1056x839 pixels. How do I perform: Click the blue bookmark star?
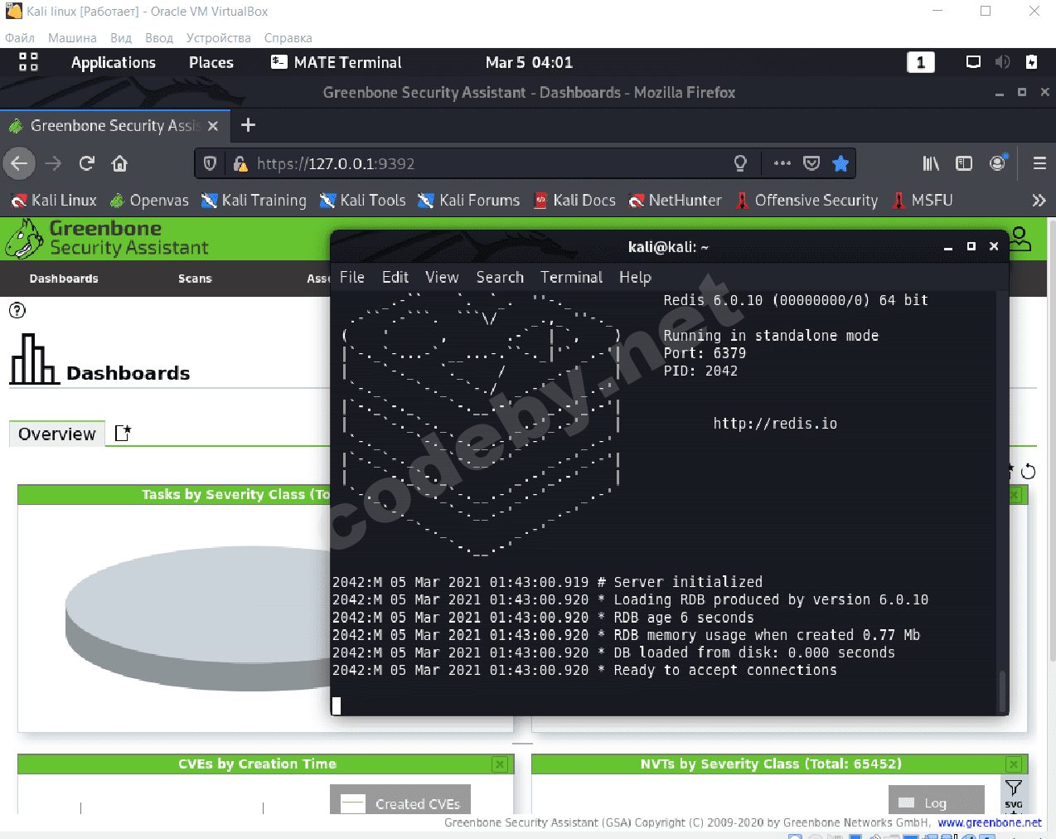(840, 163)
